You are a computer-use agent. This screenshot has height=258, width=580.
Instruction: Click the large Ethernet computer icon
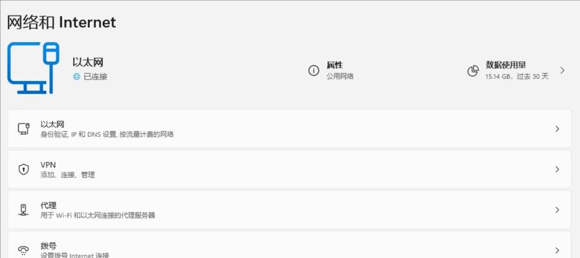34,68
